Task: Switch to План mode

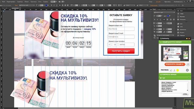Action: (151, 2)
